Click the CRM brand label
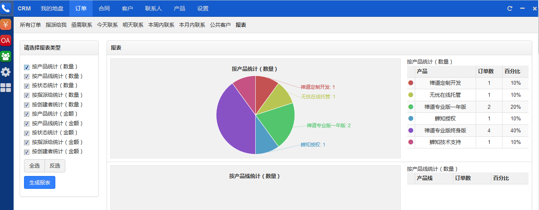539x210 pixels. coord(24,8)
